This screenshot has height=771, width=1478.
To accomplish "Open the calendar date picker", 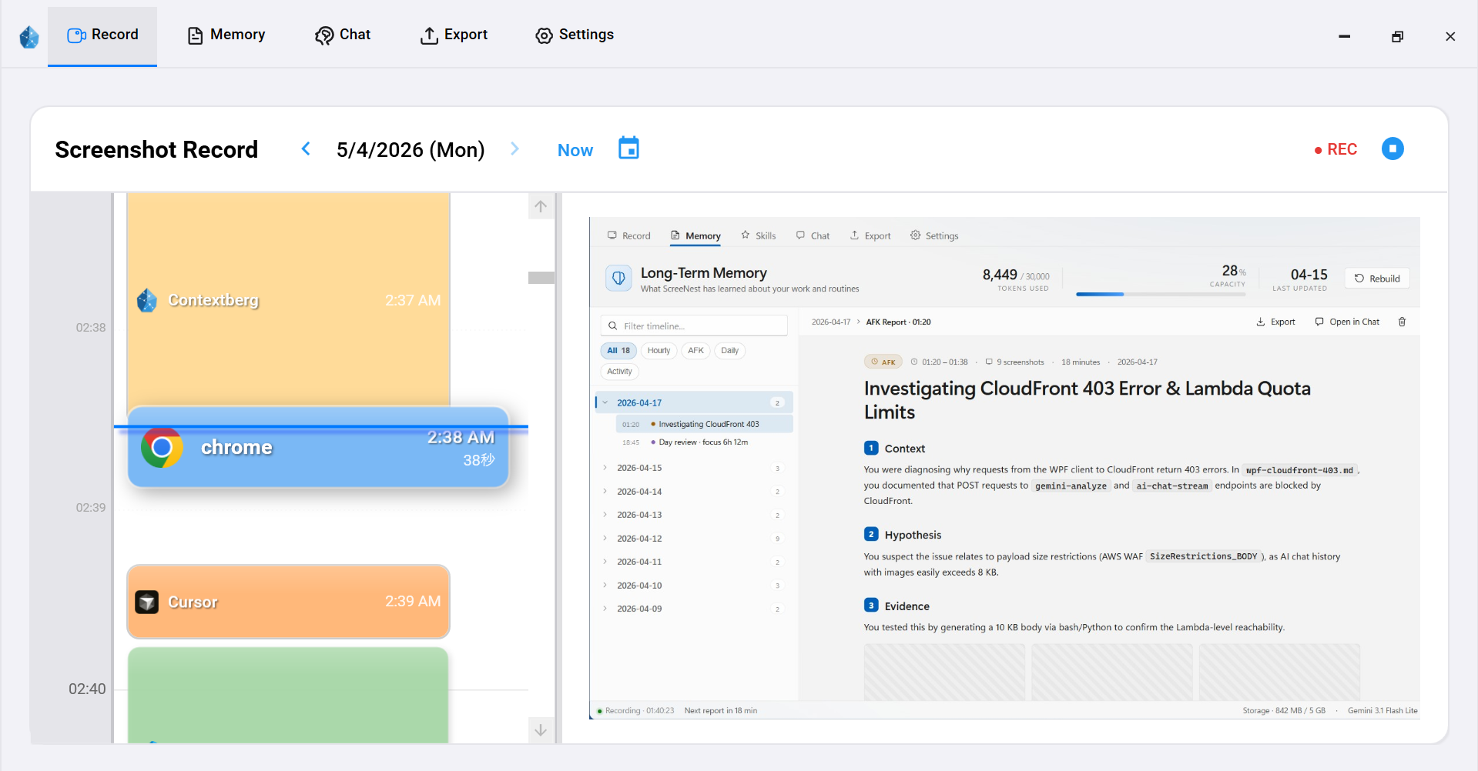I will click(629, 148).
